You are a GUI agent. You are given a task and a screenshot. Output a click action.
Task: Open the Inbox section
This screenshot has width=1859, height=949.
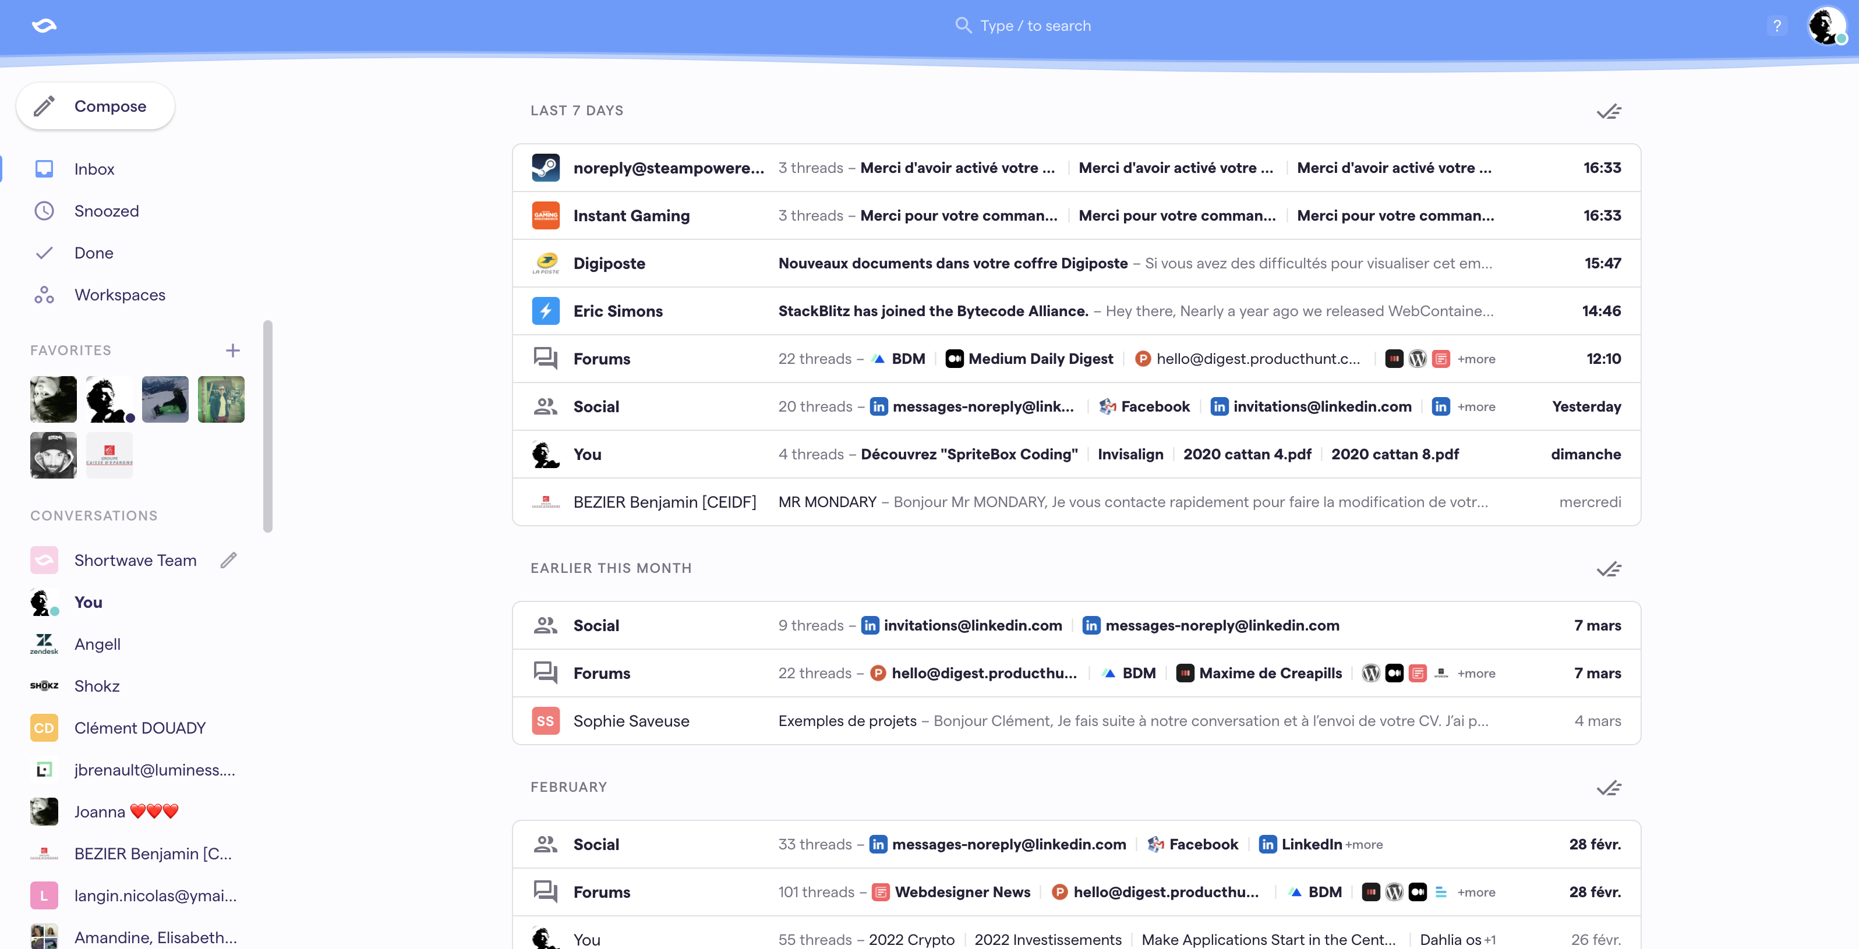94,169
